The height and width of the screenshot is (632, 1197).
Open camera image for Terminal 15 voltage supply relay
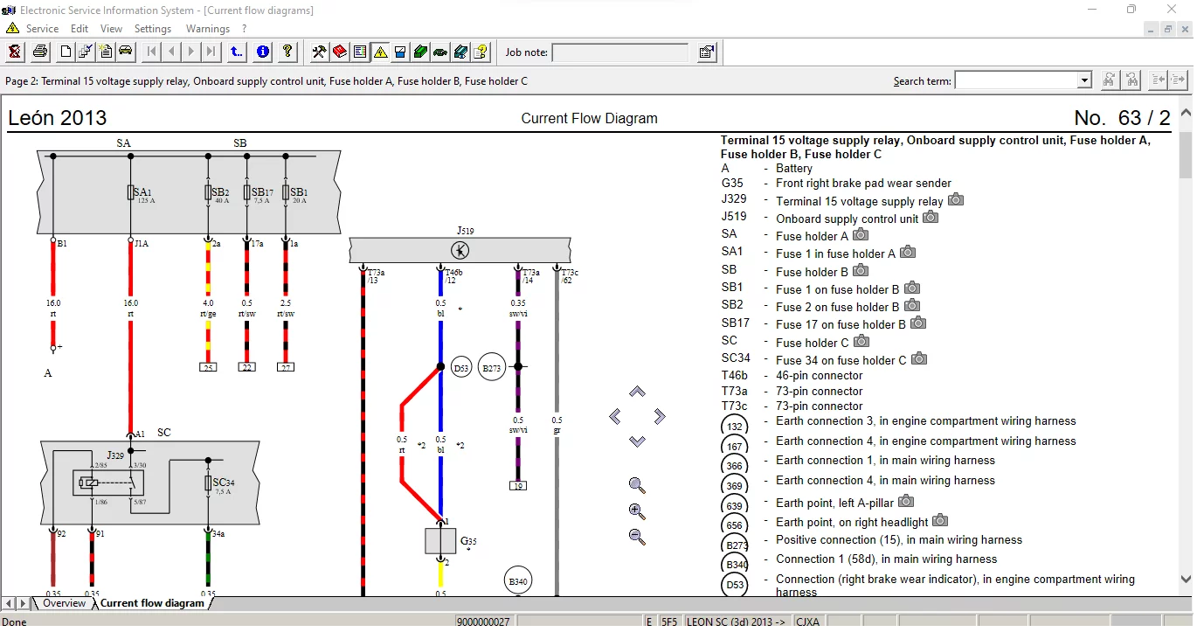point(956,200)
